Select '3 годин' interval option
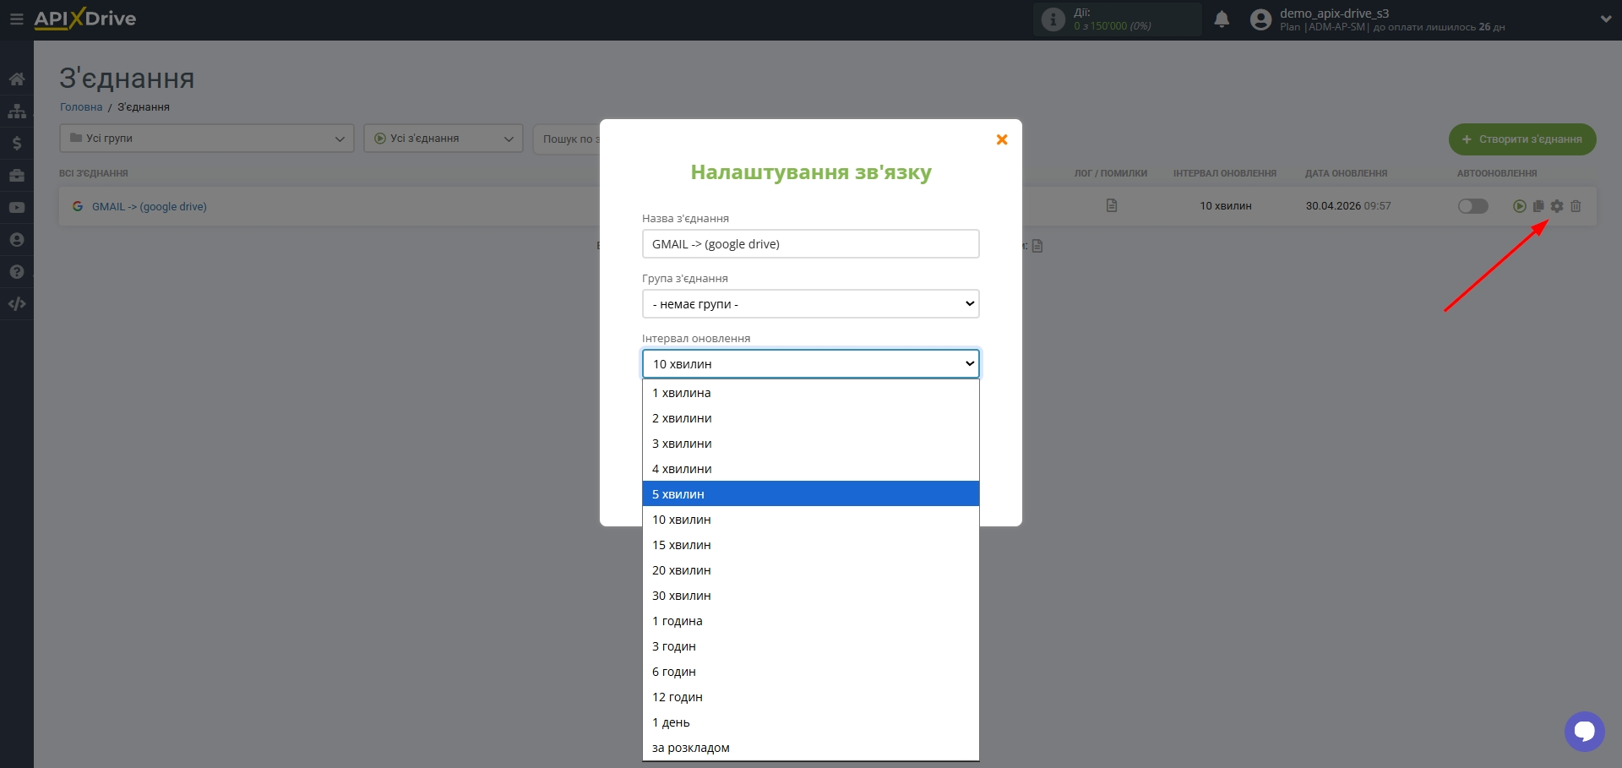This screenshot has height=768, width=1622. click(810, 646)
